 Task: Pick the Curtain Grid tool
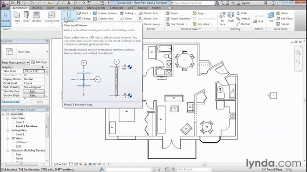coord(103,19)
